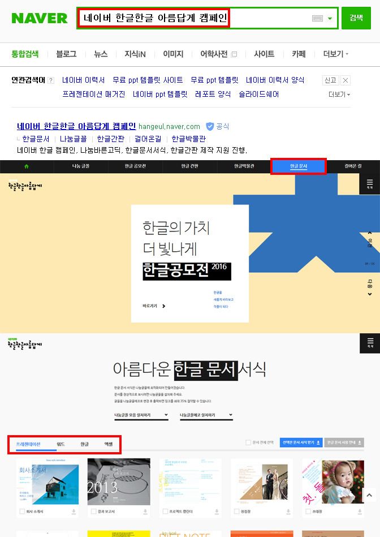The height and width of the screenshot is (537, 380).
Task: Open 나눔 글꼴 in campaign nav bar
Action: [81, 166]
